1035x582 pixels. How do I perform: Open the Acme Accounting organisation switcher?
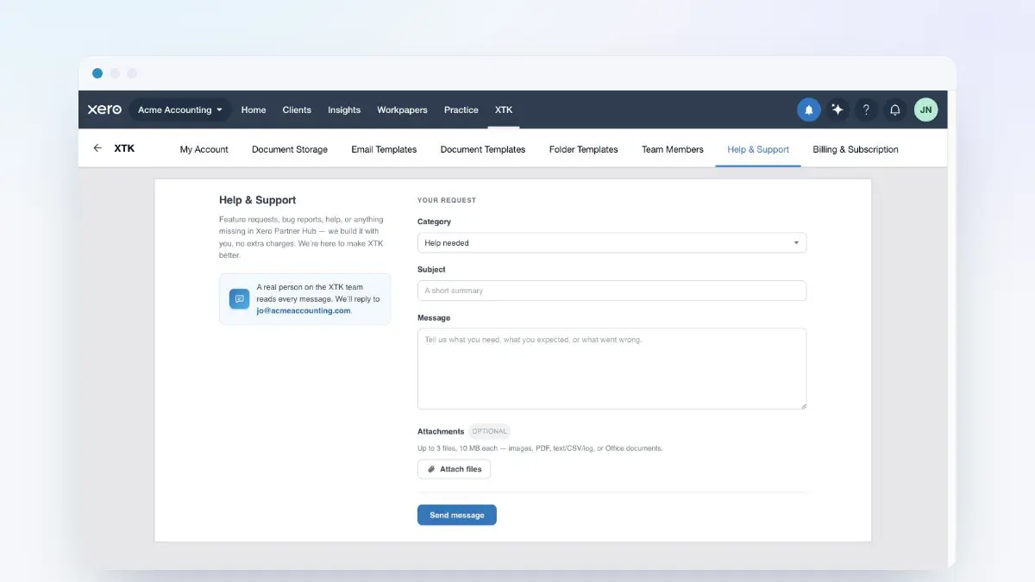180,110
